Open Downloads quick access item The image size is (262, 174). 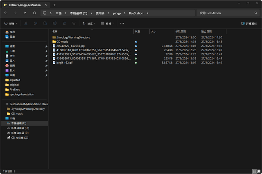[10, 51]
